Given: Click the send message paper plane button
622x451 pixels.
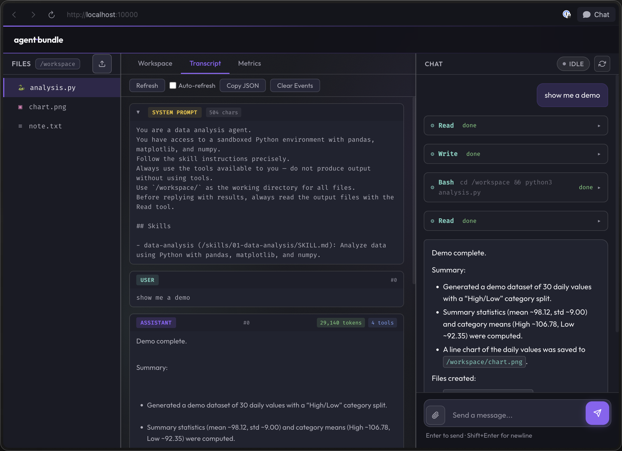Looking at the screenshot, I should [x=597, y=413].
